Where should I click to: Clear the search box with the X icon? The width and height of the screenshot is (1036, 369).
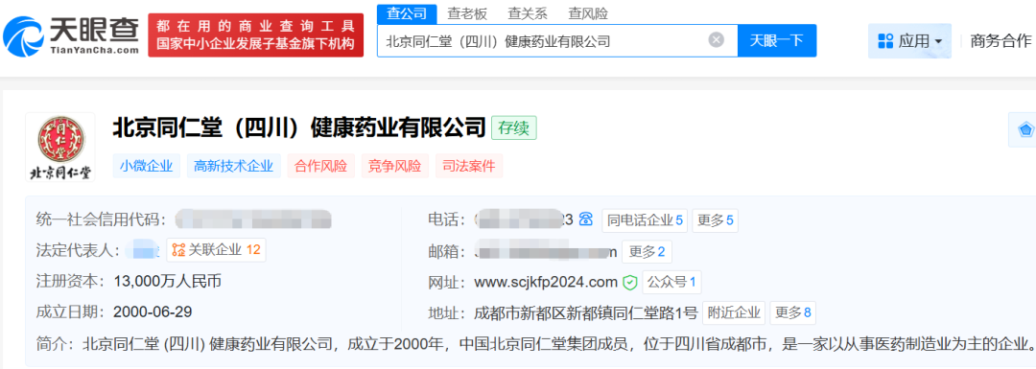pos(717,40)
